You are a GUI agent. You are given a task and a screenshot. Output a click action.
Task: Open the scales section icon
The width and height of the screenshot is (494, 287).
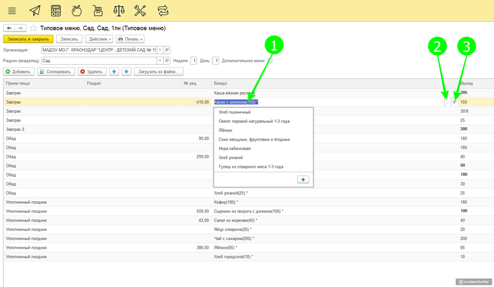[x=119, y=10]
